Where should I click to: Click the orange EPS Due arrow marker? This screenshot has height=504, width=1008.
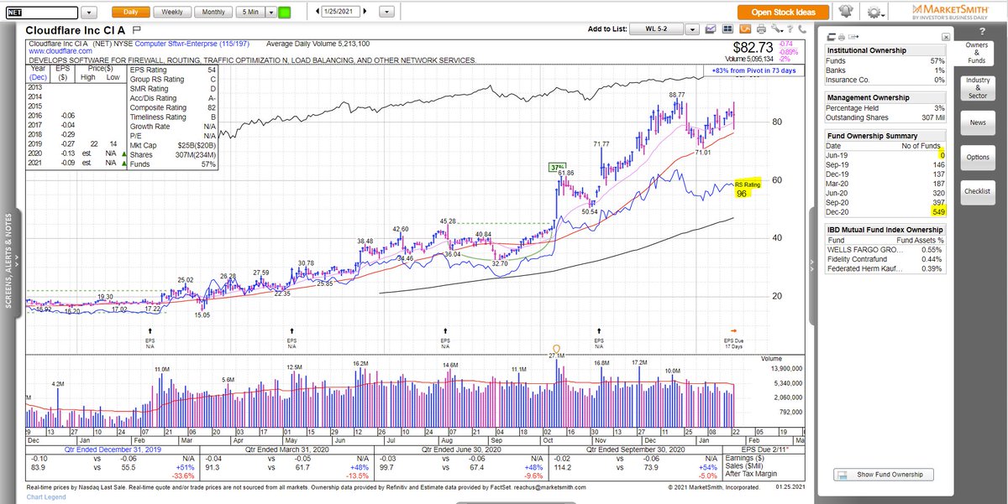coord(734,330)
